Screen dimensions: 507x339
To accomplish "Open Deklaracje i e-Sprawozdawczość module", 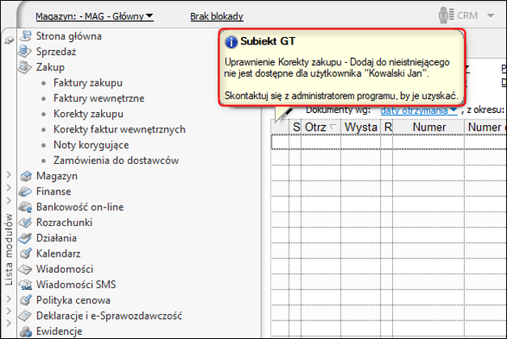I will pyautogui.click(x=109, y=316).
